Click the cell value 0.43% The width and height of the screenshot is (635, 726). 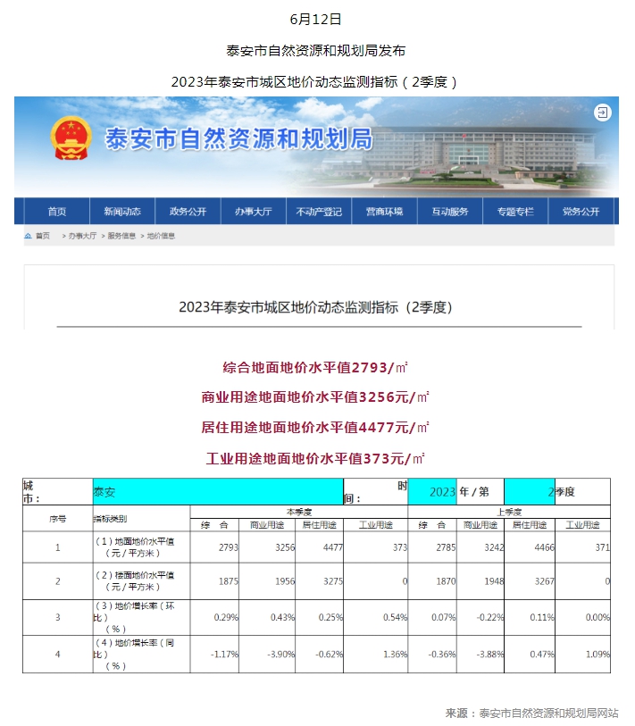point(282,618)
